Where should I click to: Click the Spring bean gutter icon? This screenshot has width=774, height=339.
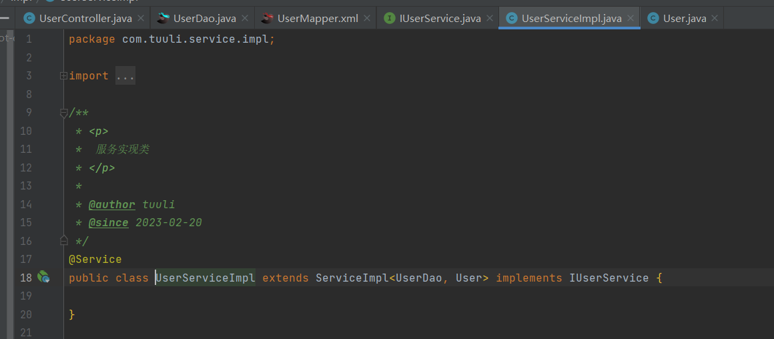43,278
